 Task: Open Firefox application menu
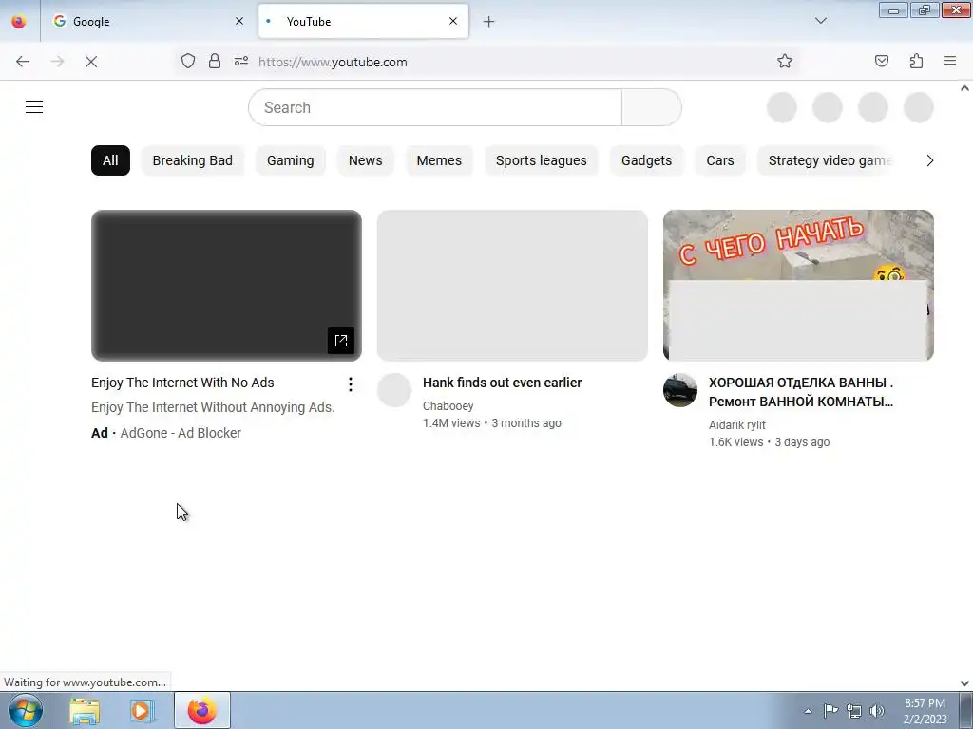(950, 61)
